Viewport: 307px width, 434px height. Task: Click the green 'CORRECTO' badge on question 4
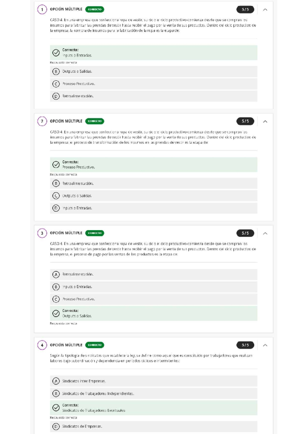(95, 345)
